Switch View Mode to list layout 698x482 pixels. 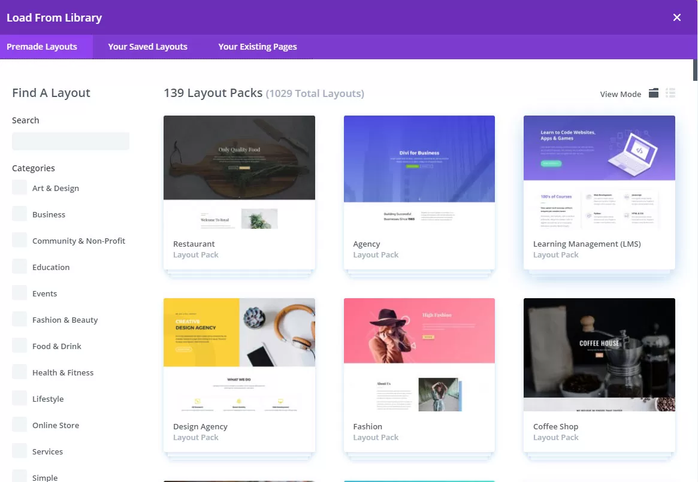click(x=670, y=93)
